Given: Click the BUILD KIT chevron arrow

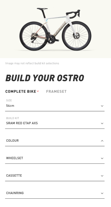Looking at the screenshot, I should point(102,123).
